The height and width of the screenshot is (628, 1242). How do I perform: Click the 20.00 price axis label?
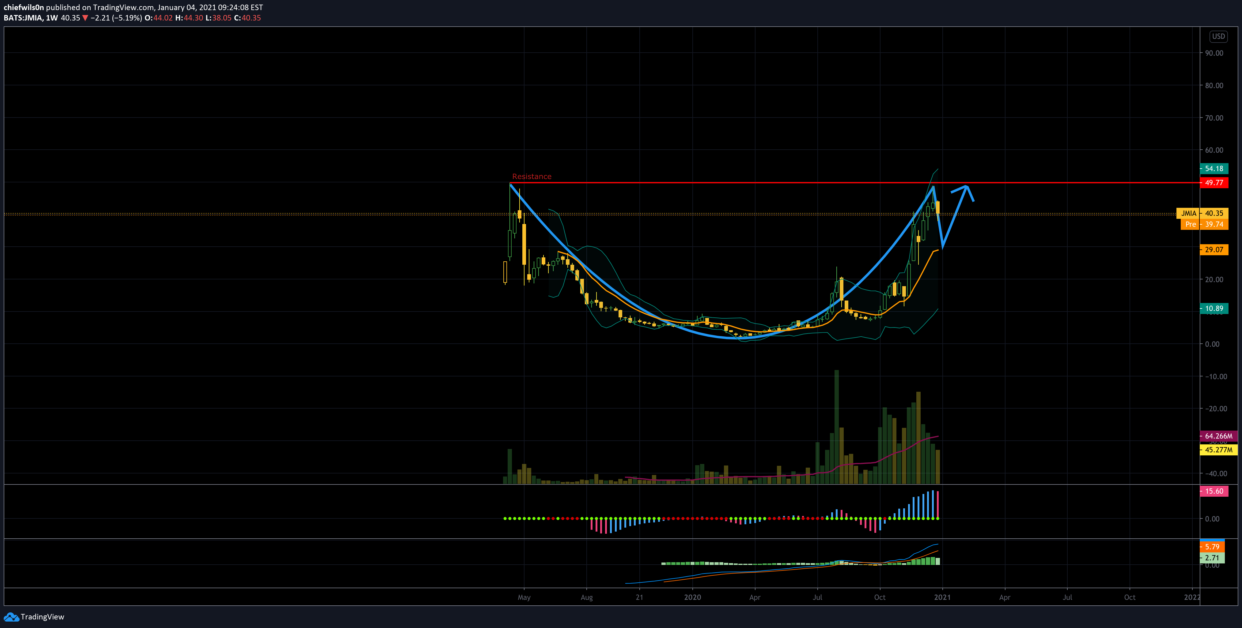tap(1214, 279)
